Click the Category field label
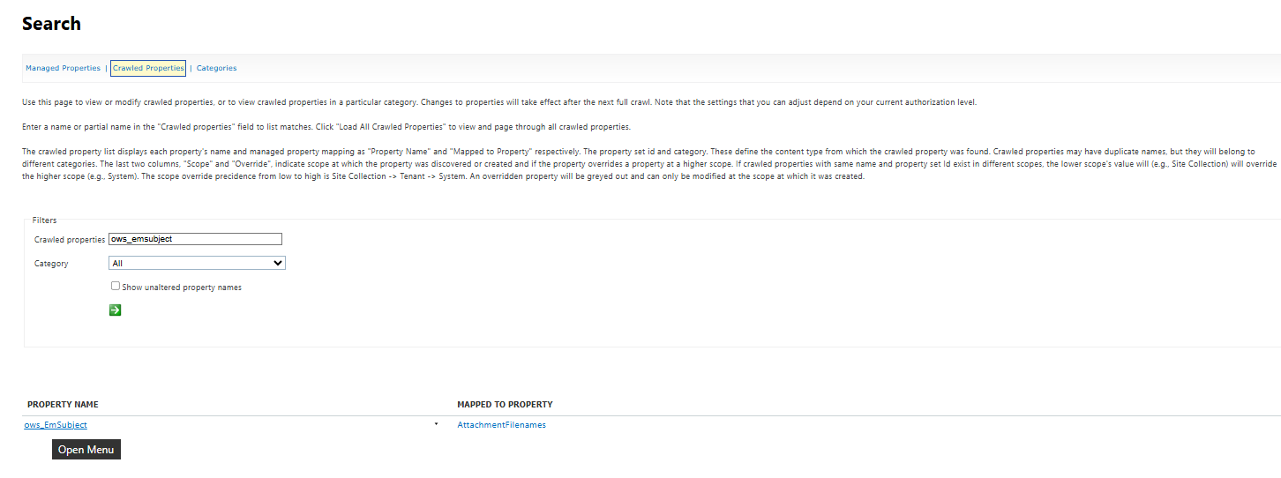 [51, 264]
